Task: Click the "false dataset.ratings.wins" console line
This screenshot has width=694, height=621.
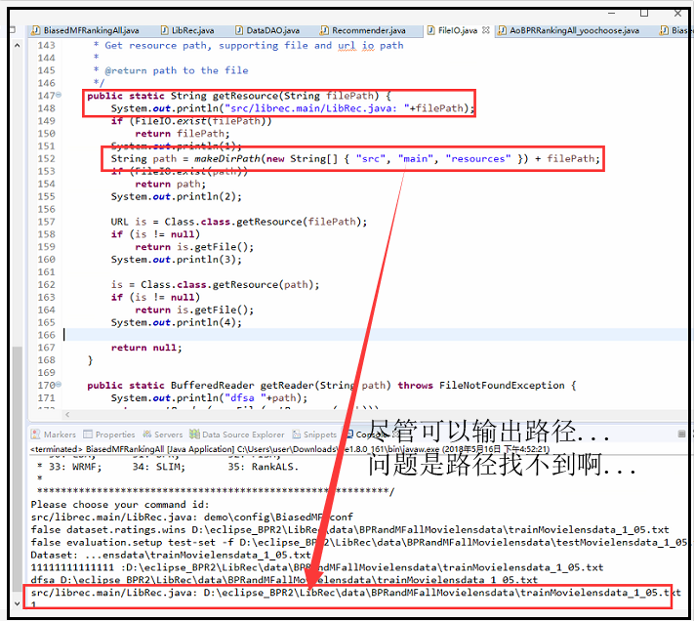Action: coord(349,530)
